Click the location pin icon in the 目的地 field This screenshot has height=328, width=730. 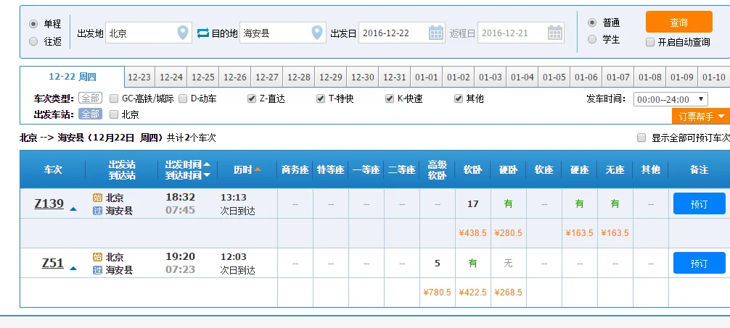click(x=317, y=33)
